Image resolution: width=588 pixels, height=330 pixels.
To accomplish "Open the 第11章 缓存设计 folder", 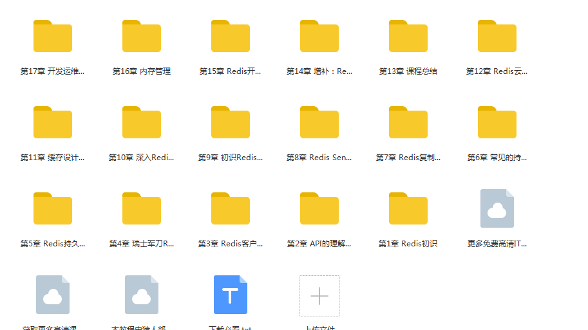I will pos(52,123).
